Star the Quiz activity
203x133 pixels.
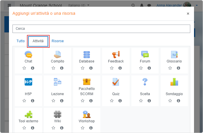tap(112, 101)
